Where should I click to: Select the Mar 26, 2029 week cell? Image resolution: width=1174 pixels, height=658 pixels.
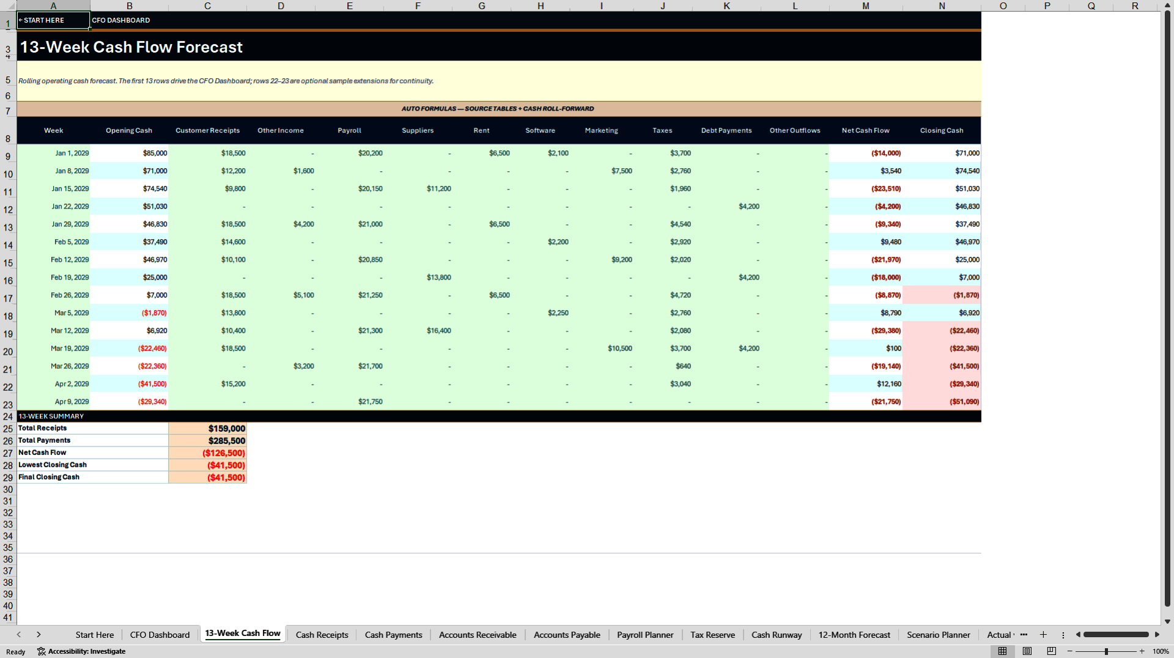point(54,366)
